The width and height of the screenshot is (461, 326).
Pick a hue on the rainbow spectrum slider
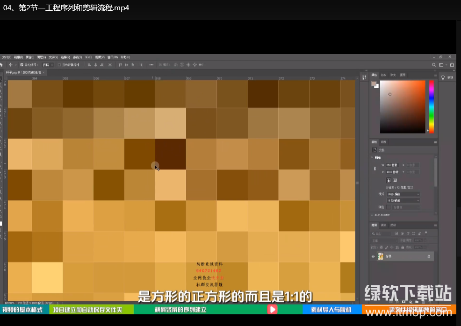(431, 106)
